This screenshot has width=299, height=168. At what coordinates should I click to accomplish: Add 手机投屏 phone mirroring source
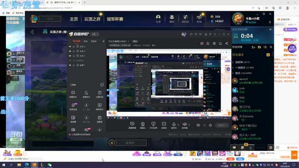coord(153,125)
